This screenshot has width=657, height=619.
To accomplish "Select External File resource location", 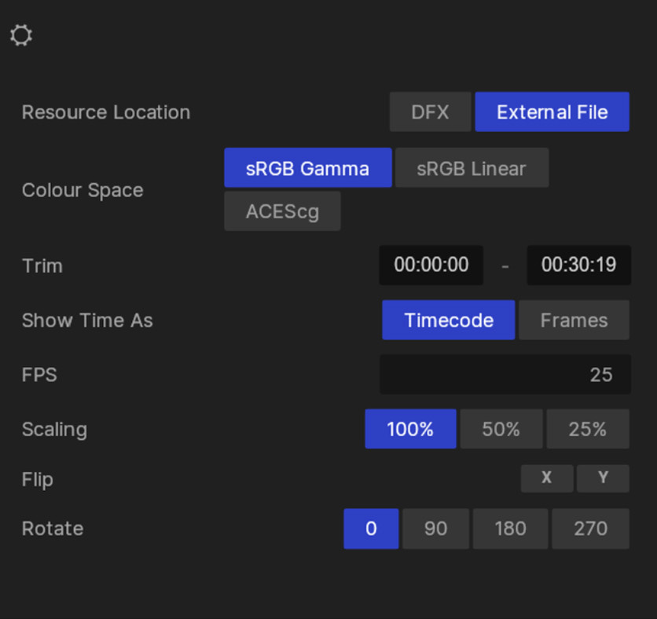I will [552, 112].
